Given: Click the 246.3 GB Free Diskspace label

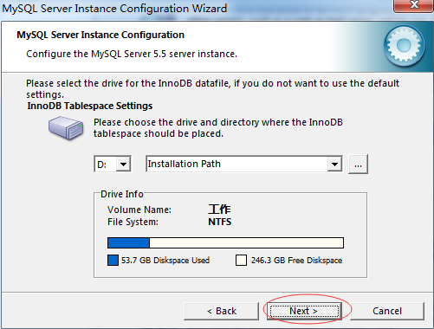Looking at the screenshot, I should pos(296,261).
